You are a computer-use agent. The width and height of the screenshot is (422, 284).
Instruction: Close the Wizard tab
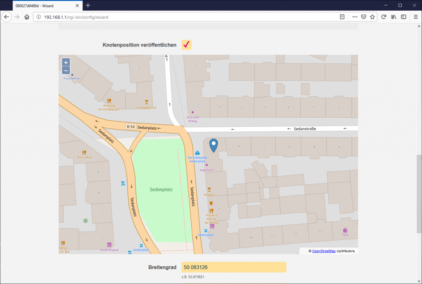point(77,6)
